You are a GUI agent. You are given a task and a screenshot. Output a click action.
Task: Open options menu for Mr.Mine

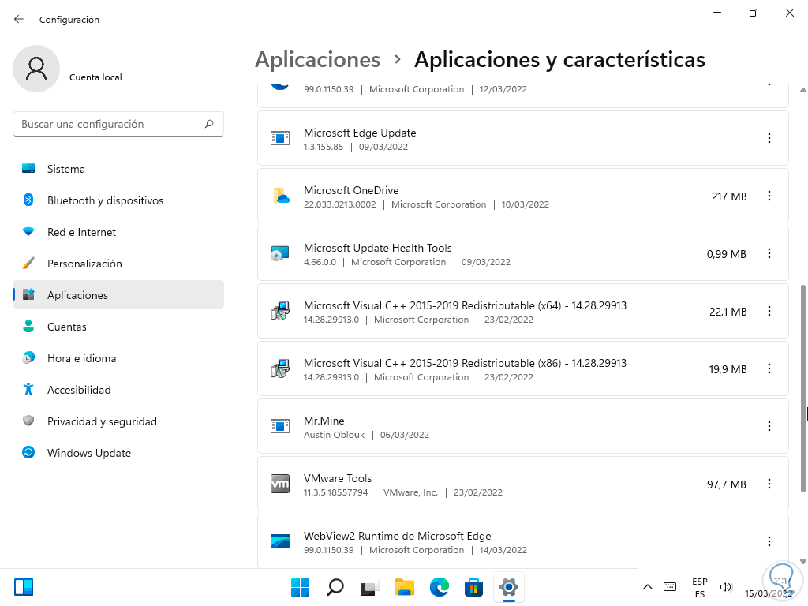[769, 426]
